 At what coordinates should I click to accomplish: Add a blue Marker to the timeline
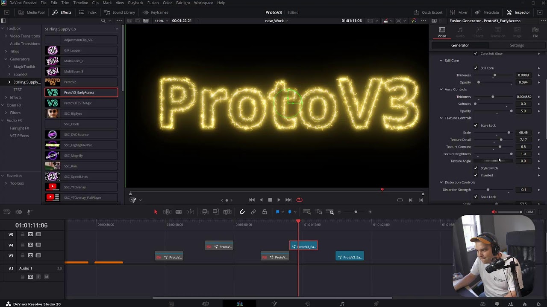pos(290,212)
